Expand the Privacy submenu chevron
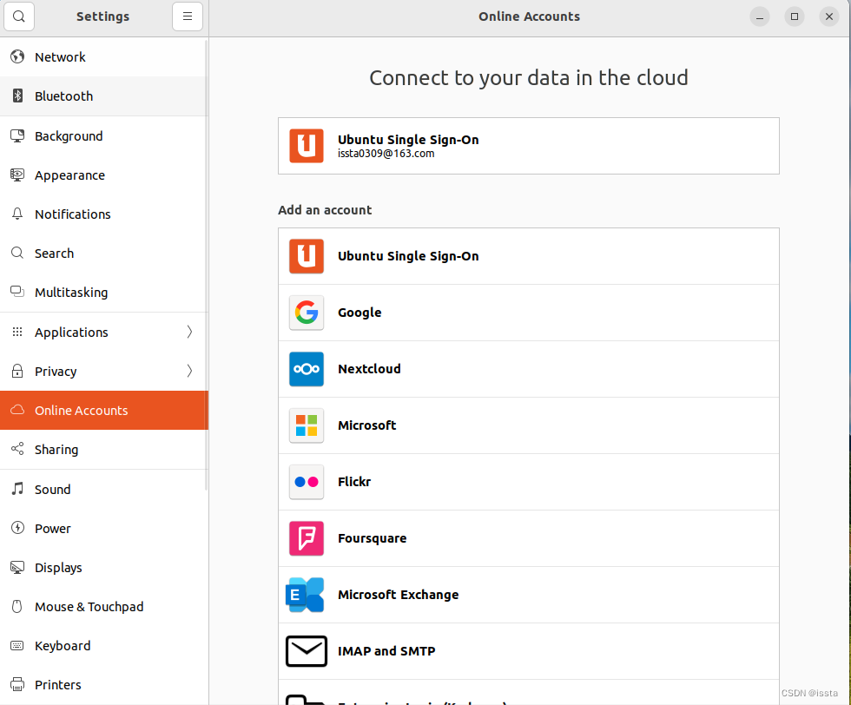Screen dimensions: 851x705 tap(189, 371)
